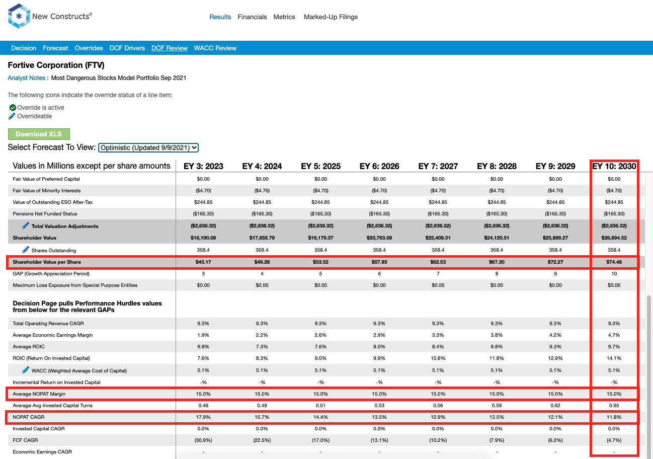Screen dimensions: 653x459
Task: Click the $26,694.52 Shareholder Value cell
Action: point(614,238)
